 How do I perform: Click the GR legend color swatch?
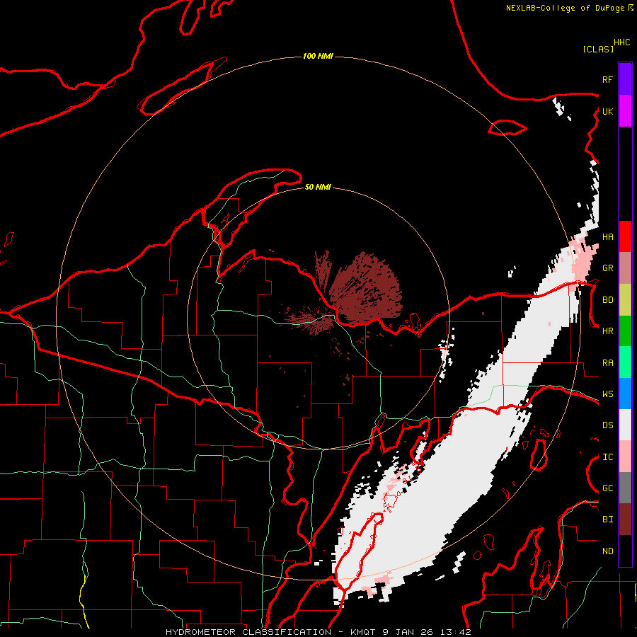pos(625,268)
